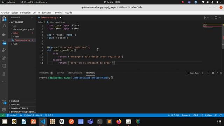
Task: Close the terminal panel
Action: click(x=221, y=73)
